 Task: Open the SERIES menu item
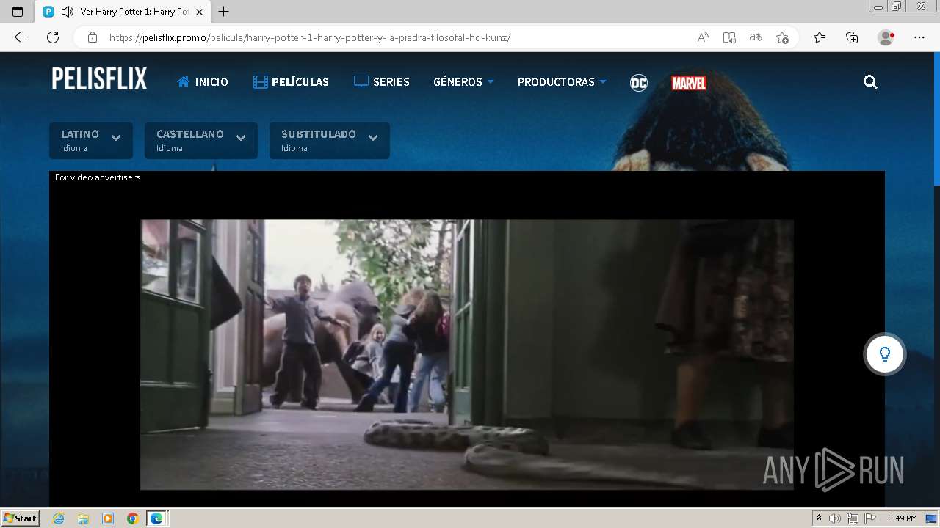tap(382, 82)
